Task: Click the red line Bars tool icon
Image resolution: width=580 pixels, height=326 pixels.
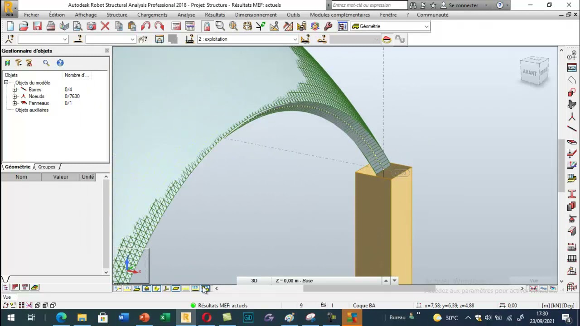Action: tap(572, 129)
